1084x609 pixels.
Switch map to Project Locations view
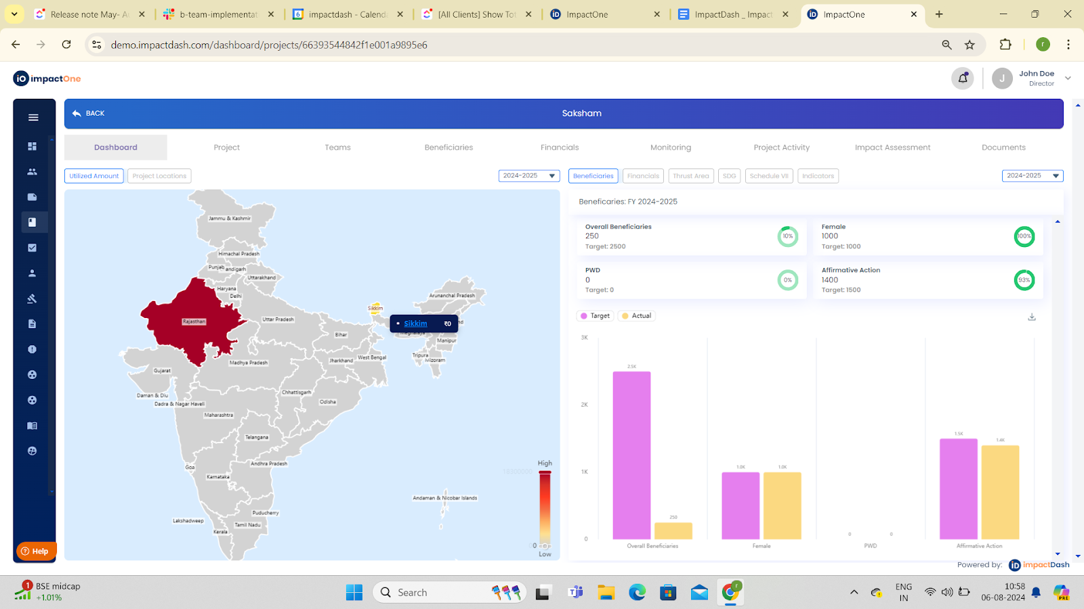click(159, 176)
